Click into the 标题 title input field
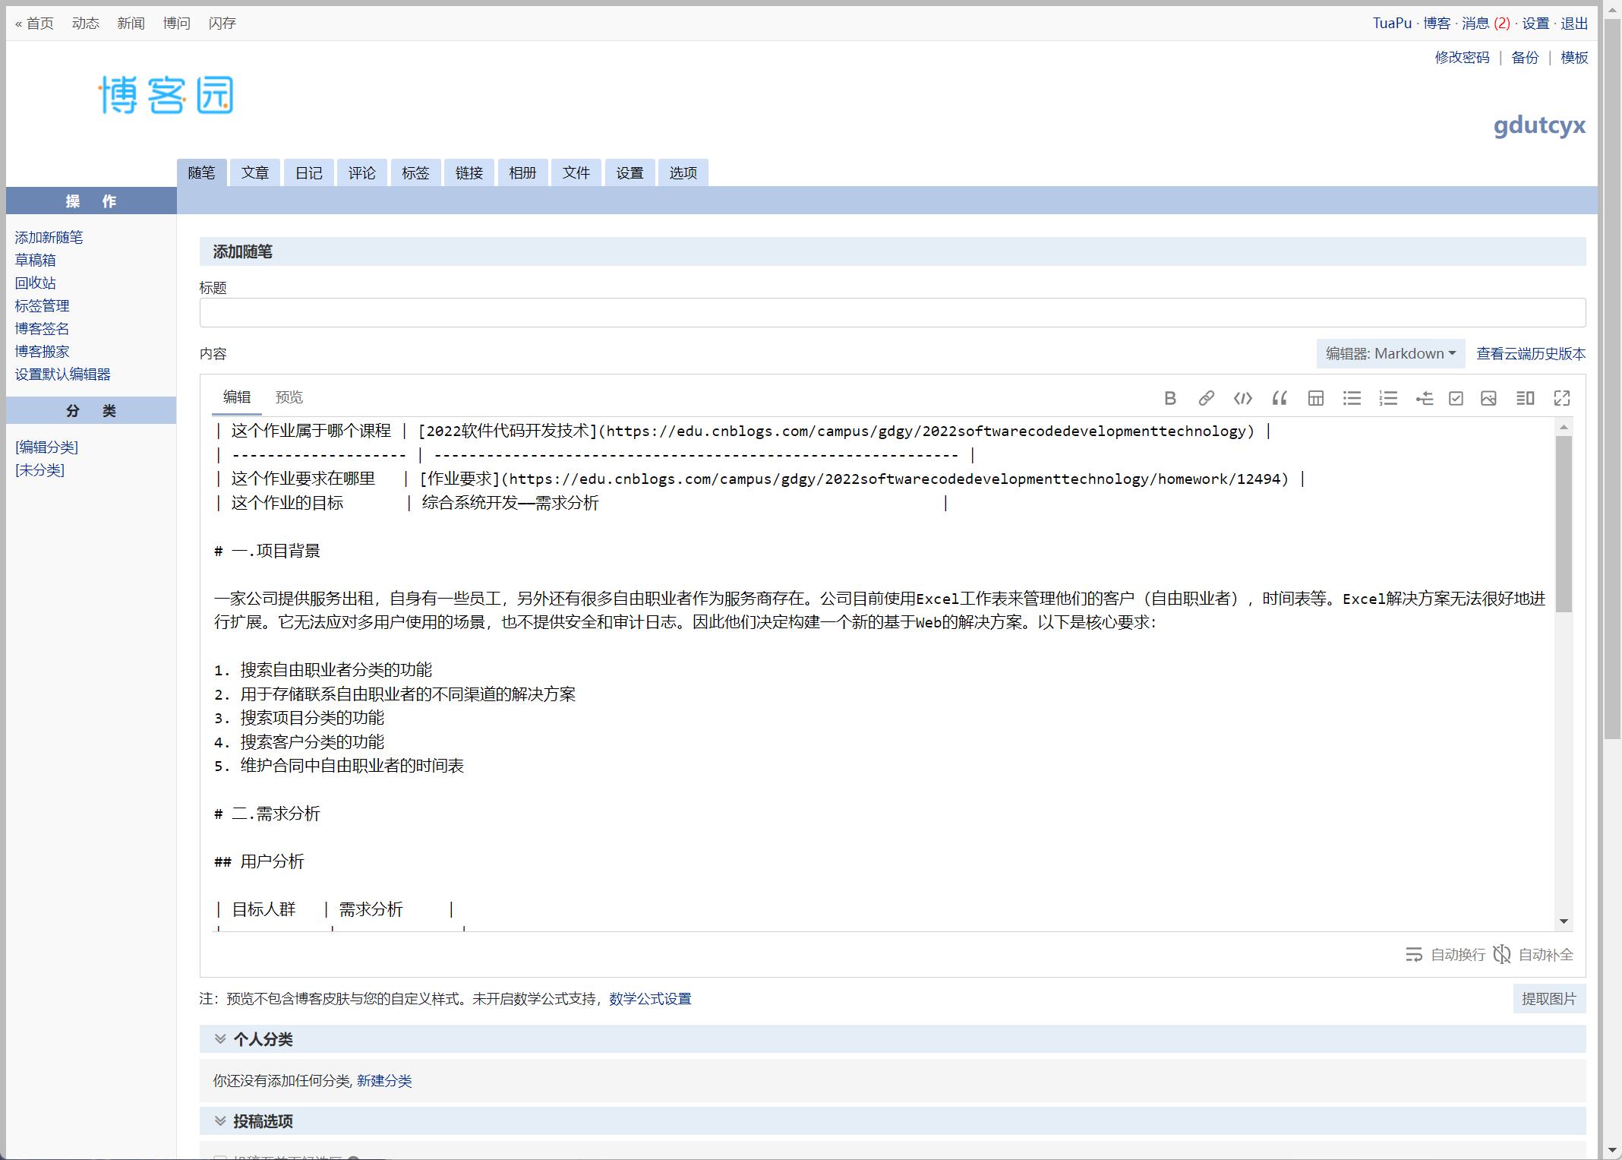The height and width of the screenshot is (1160, 1622). (892, 313)
